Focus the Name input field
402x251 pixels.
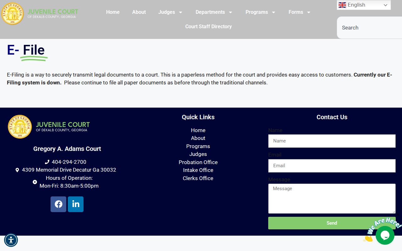tap(332, 141)
